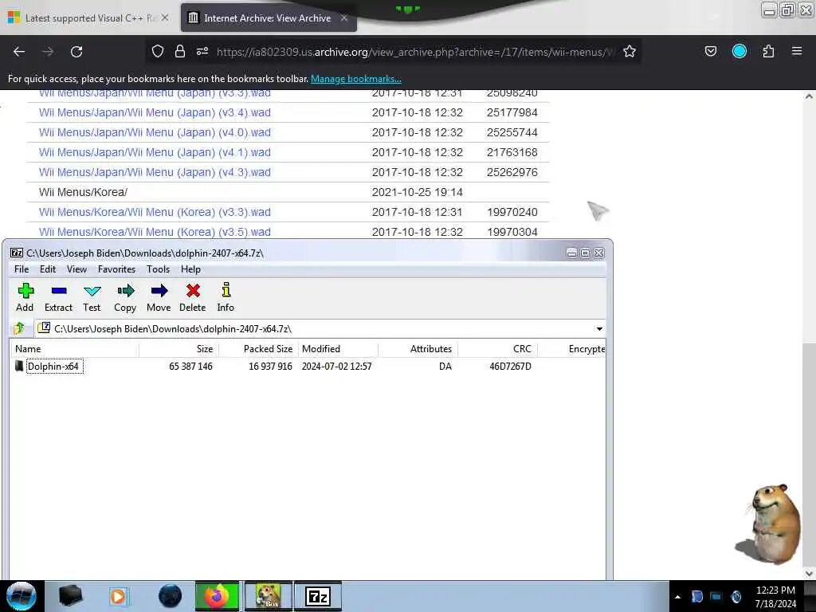The width and height of the screenshot is (816, 612).
Task: Click the Test archive icon
Action: [x=92, y=291]
